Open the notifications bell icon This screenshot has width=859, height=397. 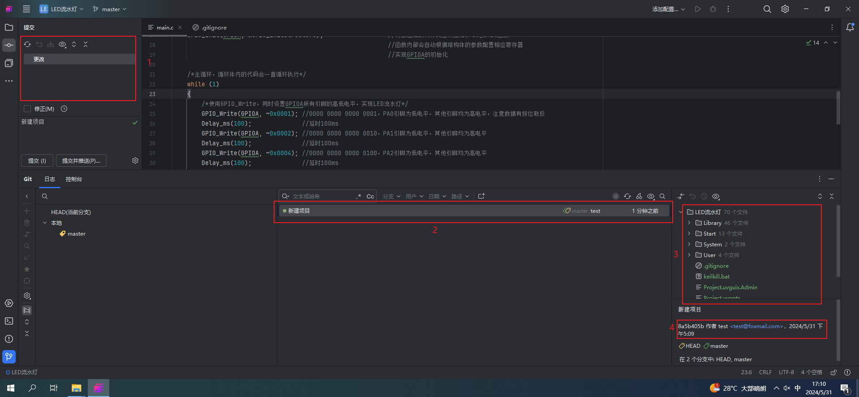[x=850, y=27]
